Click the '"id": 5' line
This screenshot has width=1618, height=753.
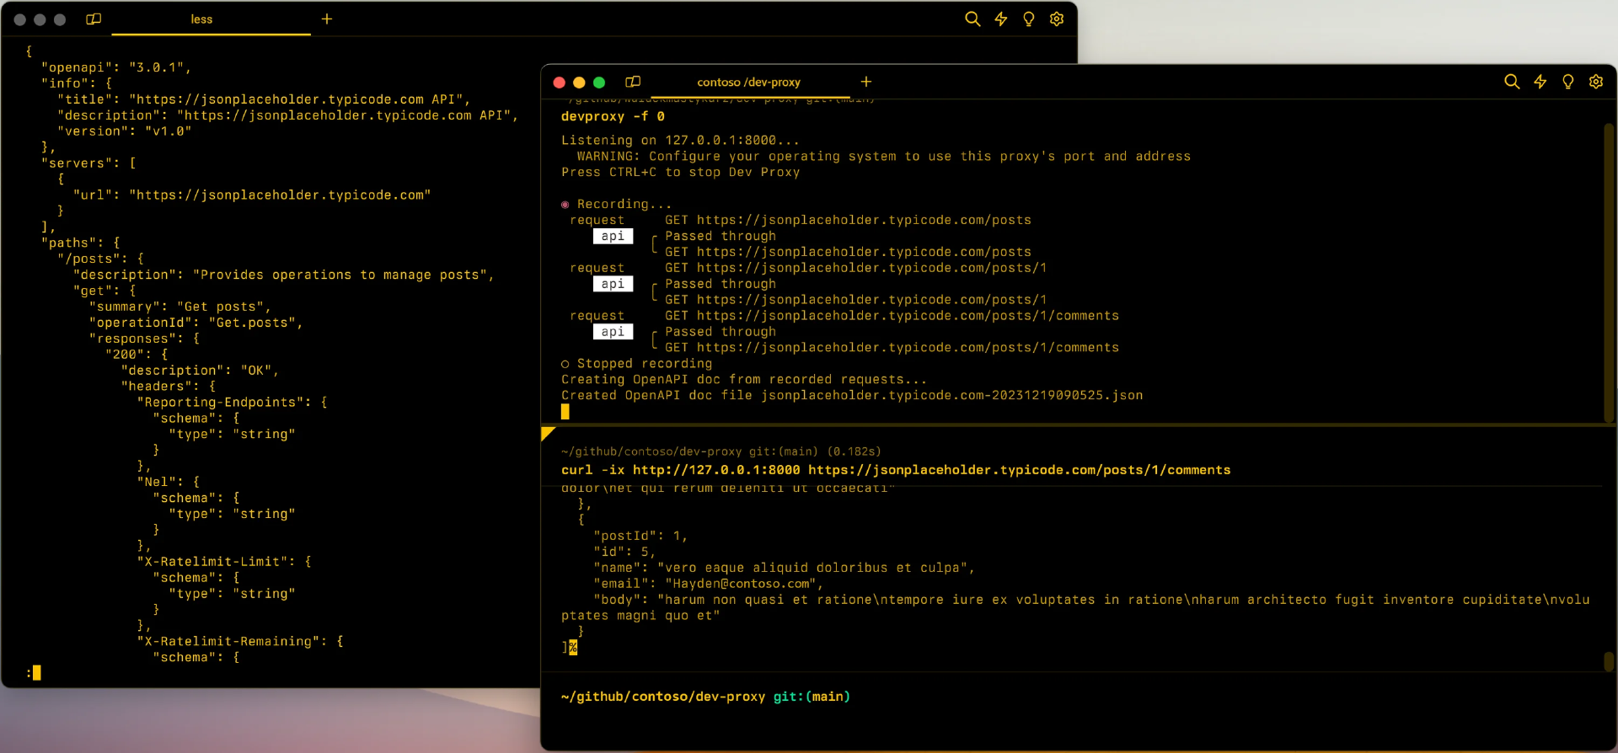coord(624,552)
